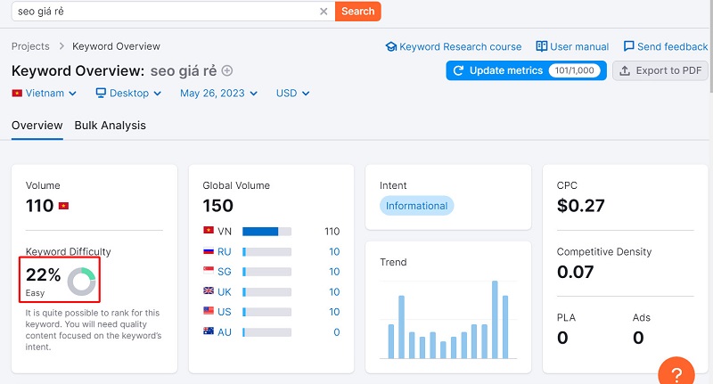713x384 pixels.
Task: Click the refresh icon in Update metrics
Action: click(x=458, y=70)
